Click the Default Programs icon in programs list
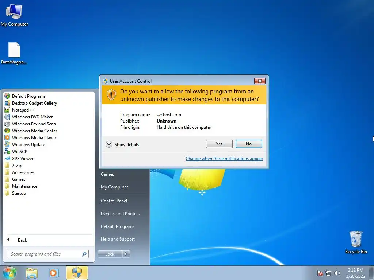The width and height of the screenshot is (374, 280). click(x=7, y=96)
